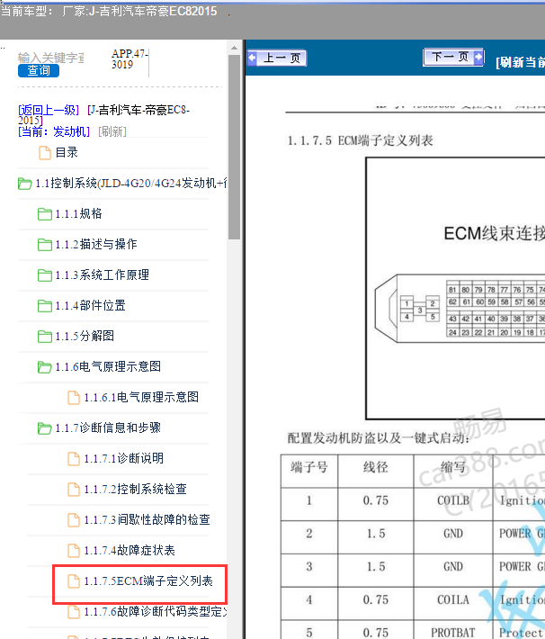This screenshot has height=639, width=545.
Task: Open 1.1.7.1诊断说明 document
Action: click(x=124, y=458)
